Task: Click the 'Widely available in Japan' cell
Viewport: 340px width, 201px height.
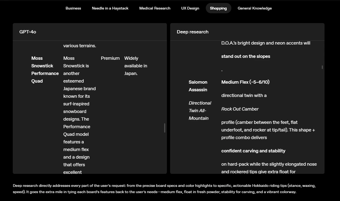Action: click(136, 66)
